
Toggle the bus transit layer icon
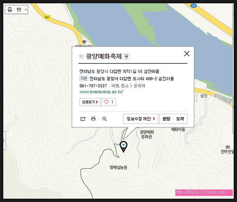10,10
